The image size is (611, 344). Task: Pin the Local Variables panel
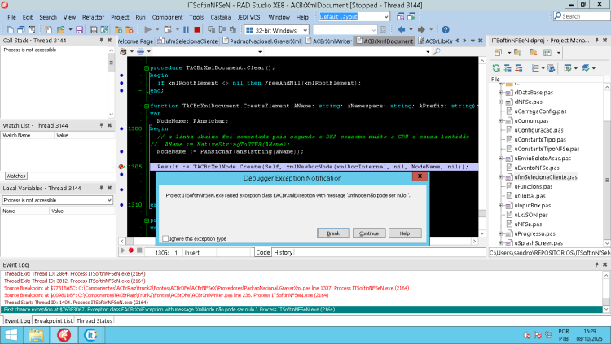tap(102, 188)
